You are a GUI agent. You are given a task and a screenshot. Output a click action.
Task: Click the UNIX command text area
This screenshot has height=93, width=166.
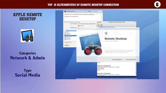(82, 17)
